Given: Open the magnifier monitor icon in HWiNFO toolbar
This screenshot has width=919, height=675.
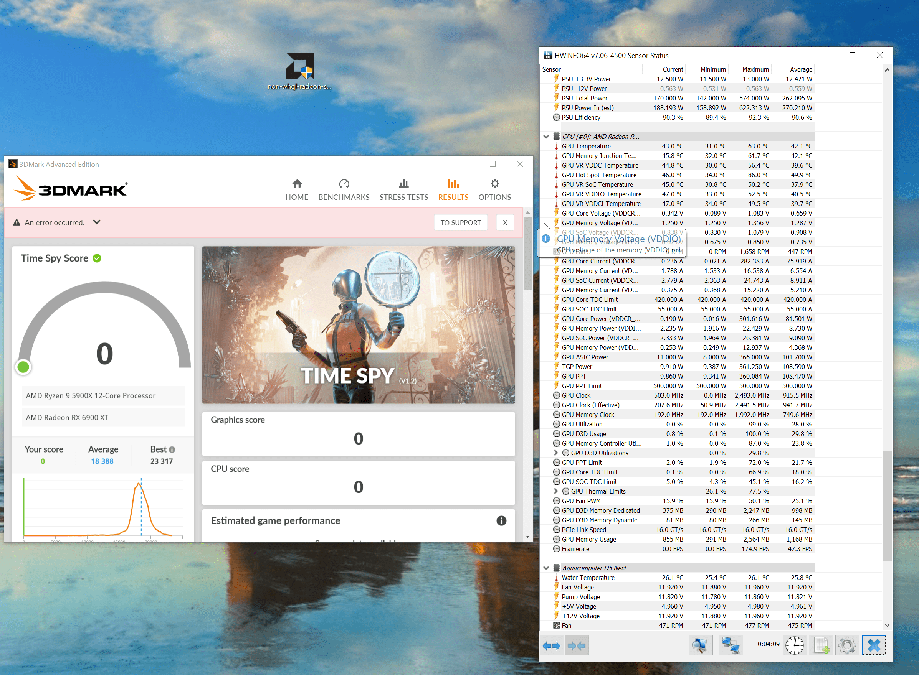Looking at the screenshot, I should click(700, 646).
